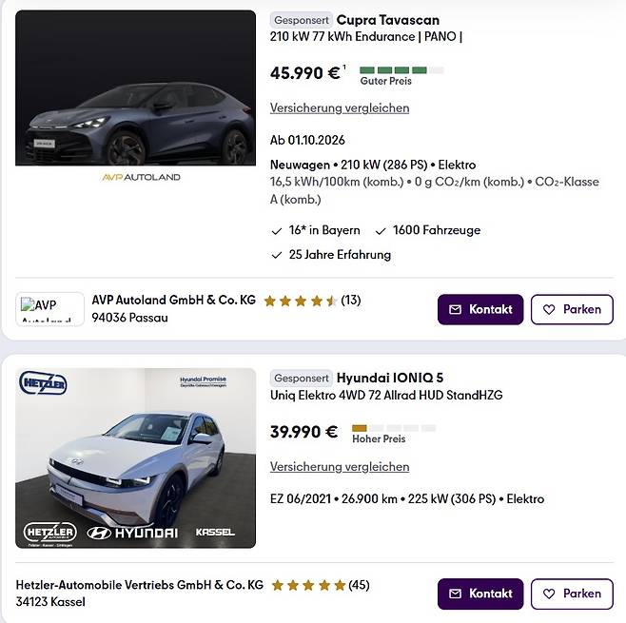Click the envelope icon on Hetzler's Kontakt button
This screenshot has height=623, width=626.
[455, 594]
